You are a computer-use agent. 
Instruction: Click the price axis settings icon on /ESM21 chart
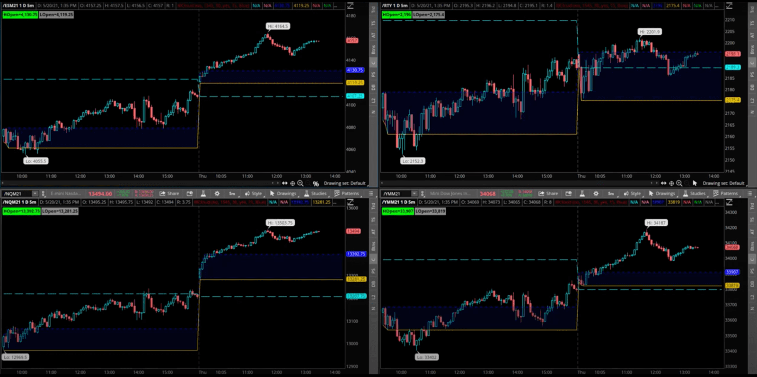[x=351, y=6]
